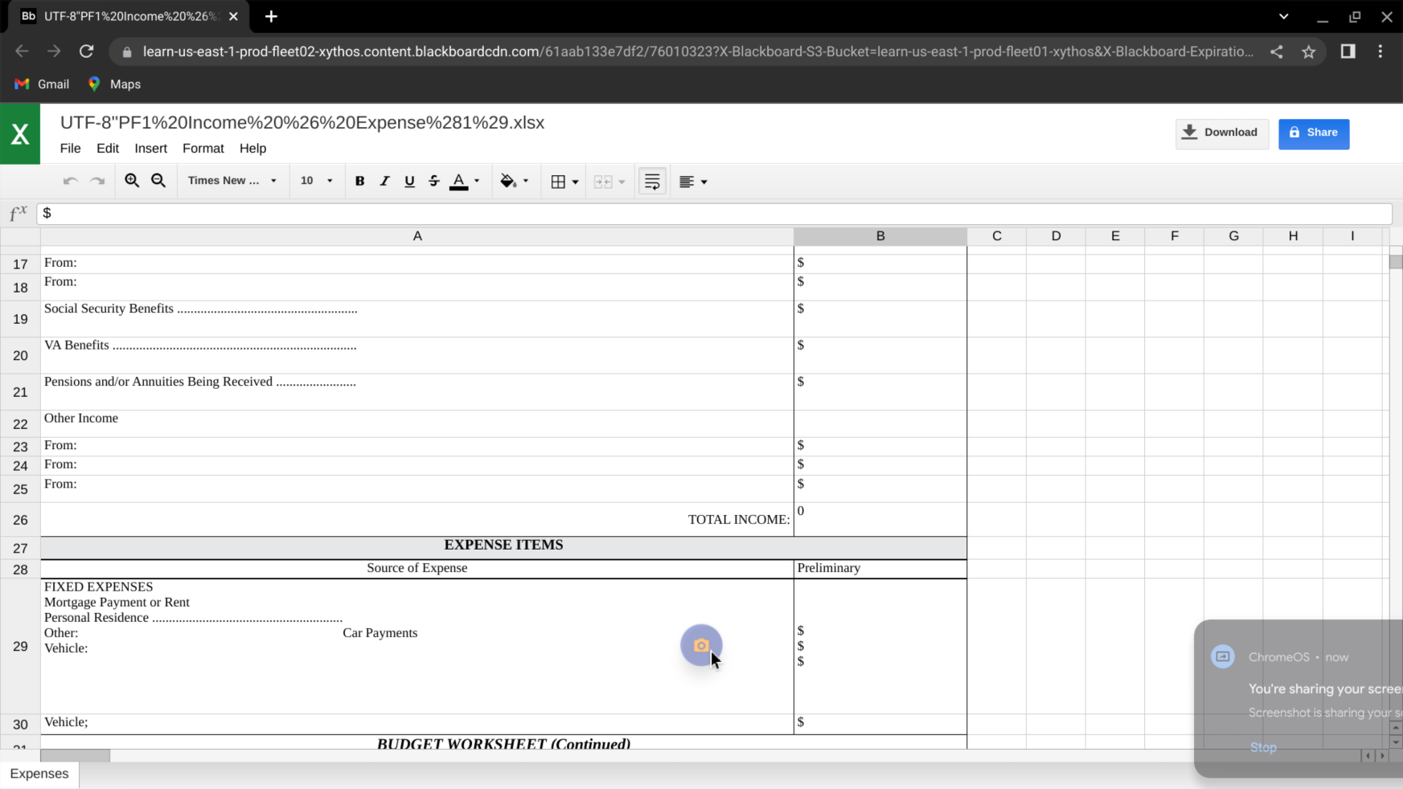Toggle bold formatting

pyautogui.click(x=359, y=182)
